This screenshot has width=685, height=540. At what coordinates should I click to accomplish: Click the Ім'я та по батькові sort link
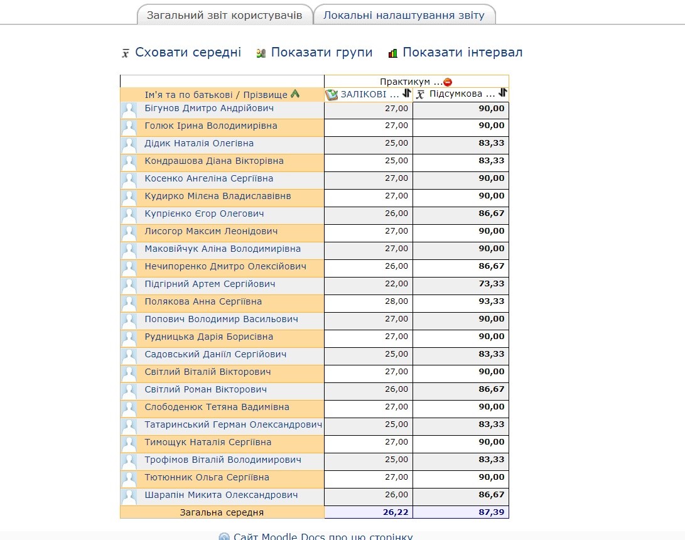coord(189,95)
